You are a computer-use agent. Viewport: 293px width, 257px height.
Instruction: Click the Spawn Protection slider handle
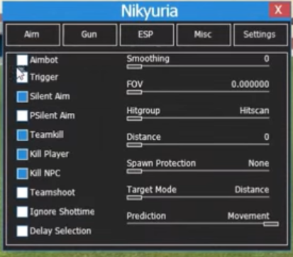[x=134, y=171]
